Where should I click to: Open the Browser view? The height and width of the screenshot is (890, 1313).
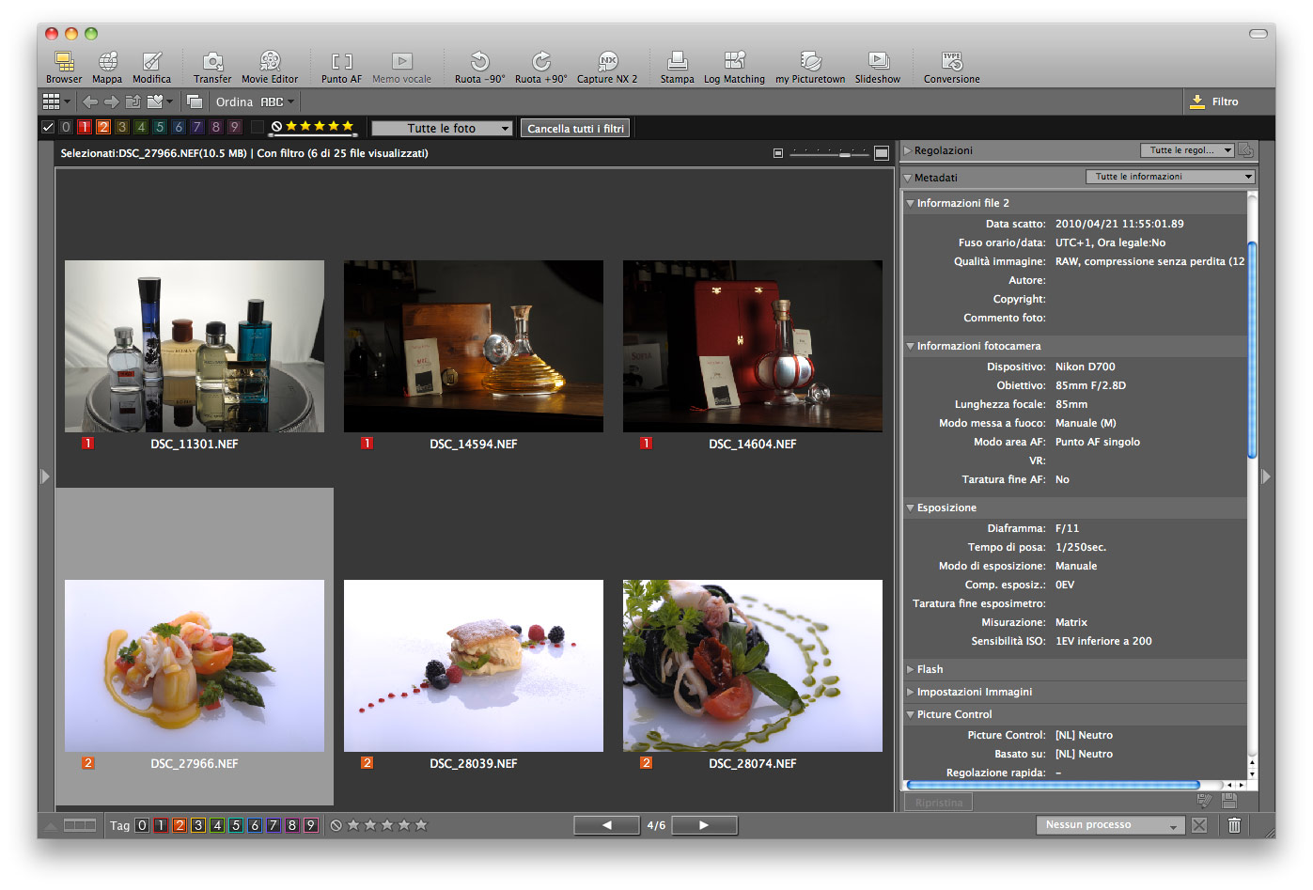click(x=64, y=62)
